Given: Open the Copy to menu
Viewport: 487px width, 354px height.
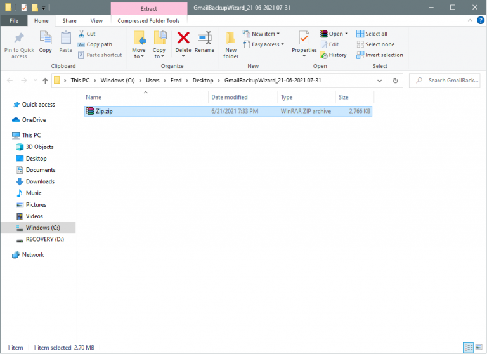Looking at the screenshot, I should tap(159, 44).
